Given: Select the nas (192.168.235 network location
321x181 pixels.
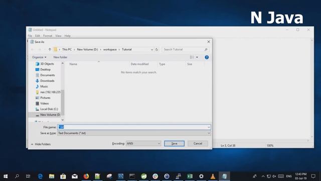Looking at the screenshot, I should click(48, 92).
